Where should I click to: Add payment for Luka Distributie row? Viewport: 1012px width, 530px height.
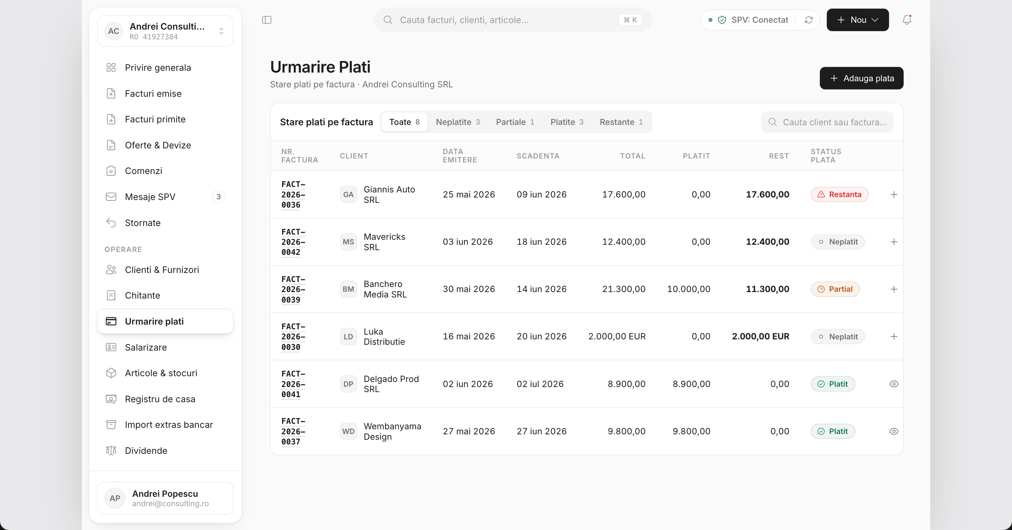894,336
